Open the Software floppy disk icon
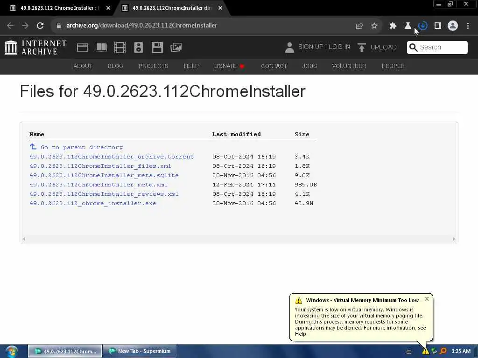The image size is (478, 358). coord(157,48)
